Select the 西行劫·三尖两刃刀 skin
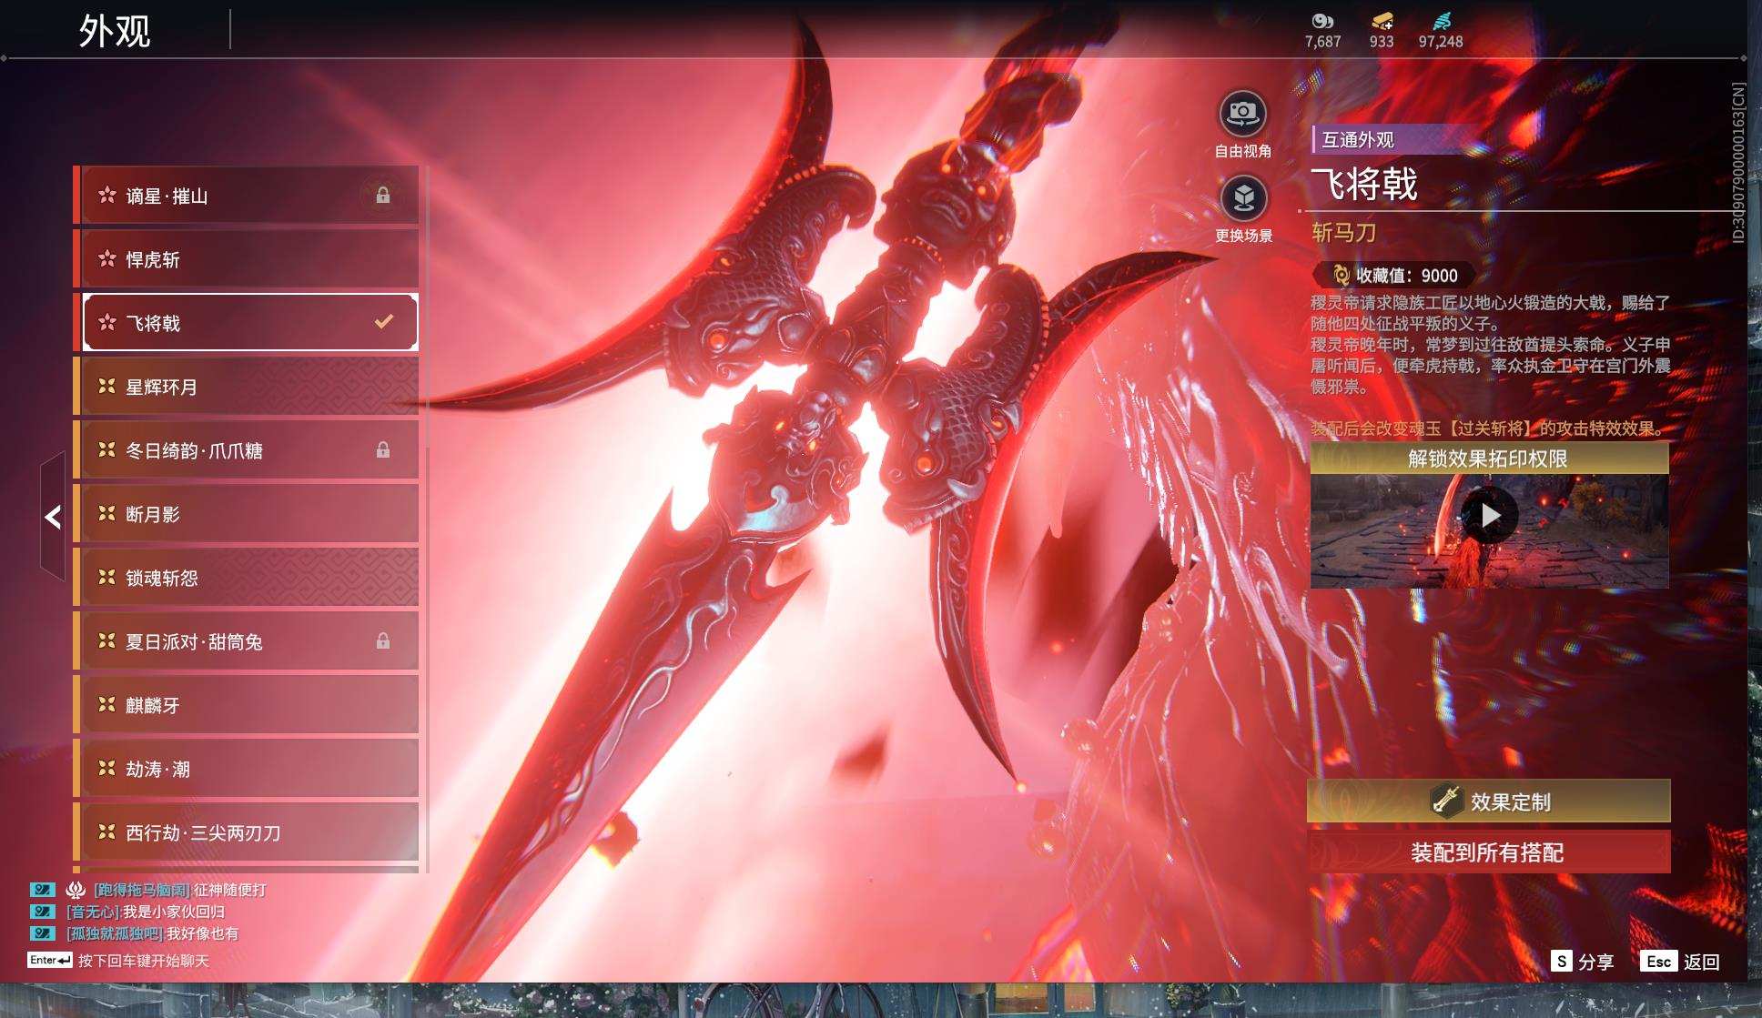 [x=246, y=832]
